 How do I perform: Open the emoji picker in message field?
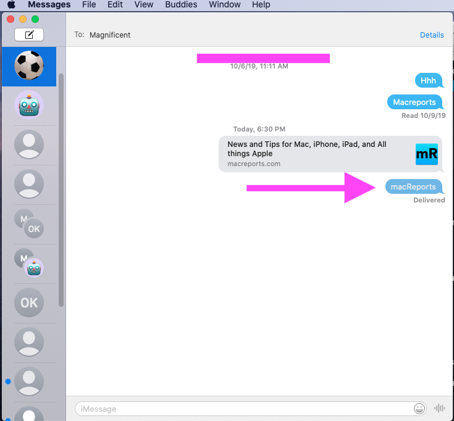click(419, 409)
